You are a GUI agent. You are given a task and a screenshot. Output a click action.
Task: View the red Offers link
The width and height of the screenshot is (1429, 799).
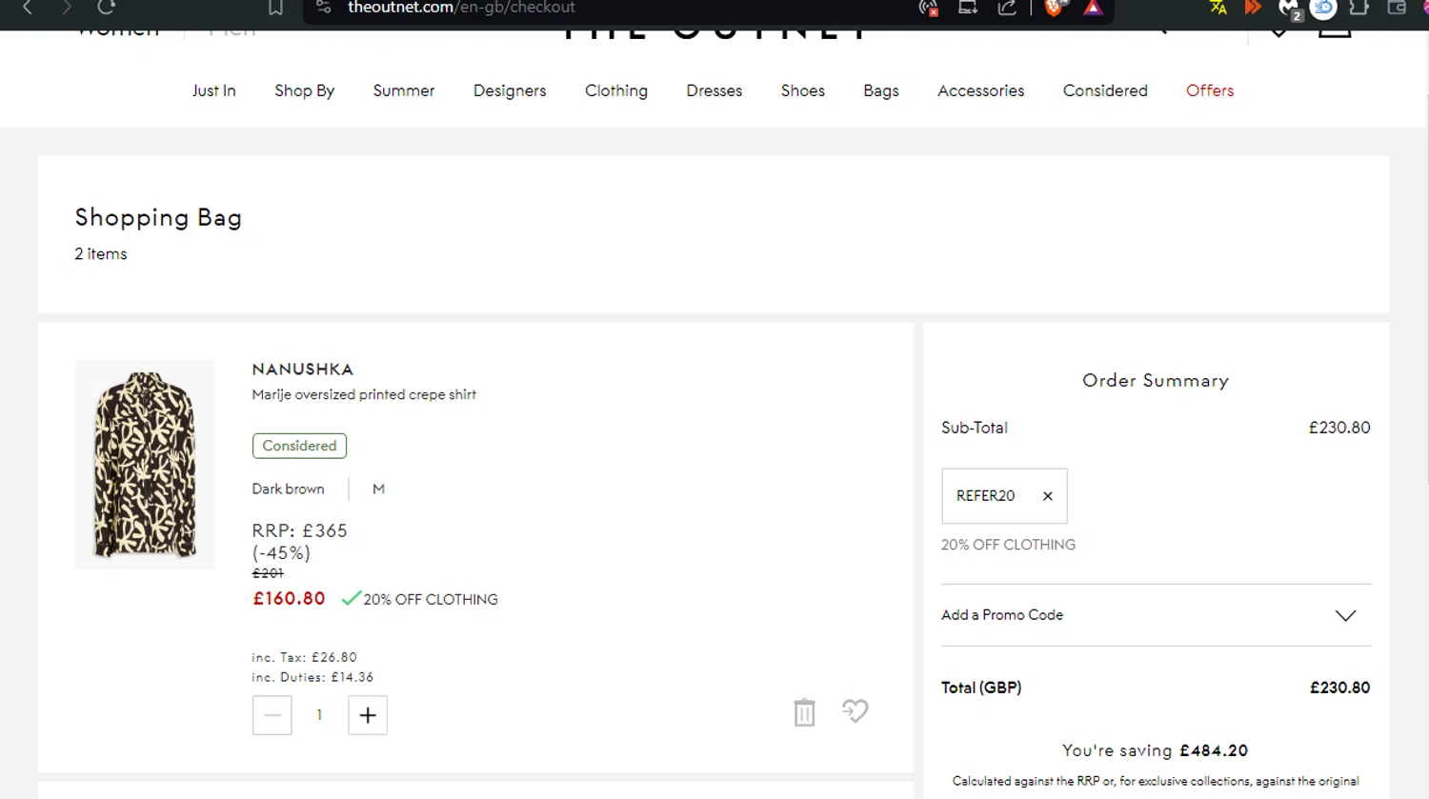click(x=1210, y=90)
